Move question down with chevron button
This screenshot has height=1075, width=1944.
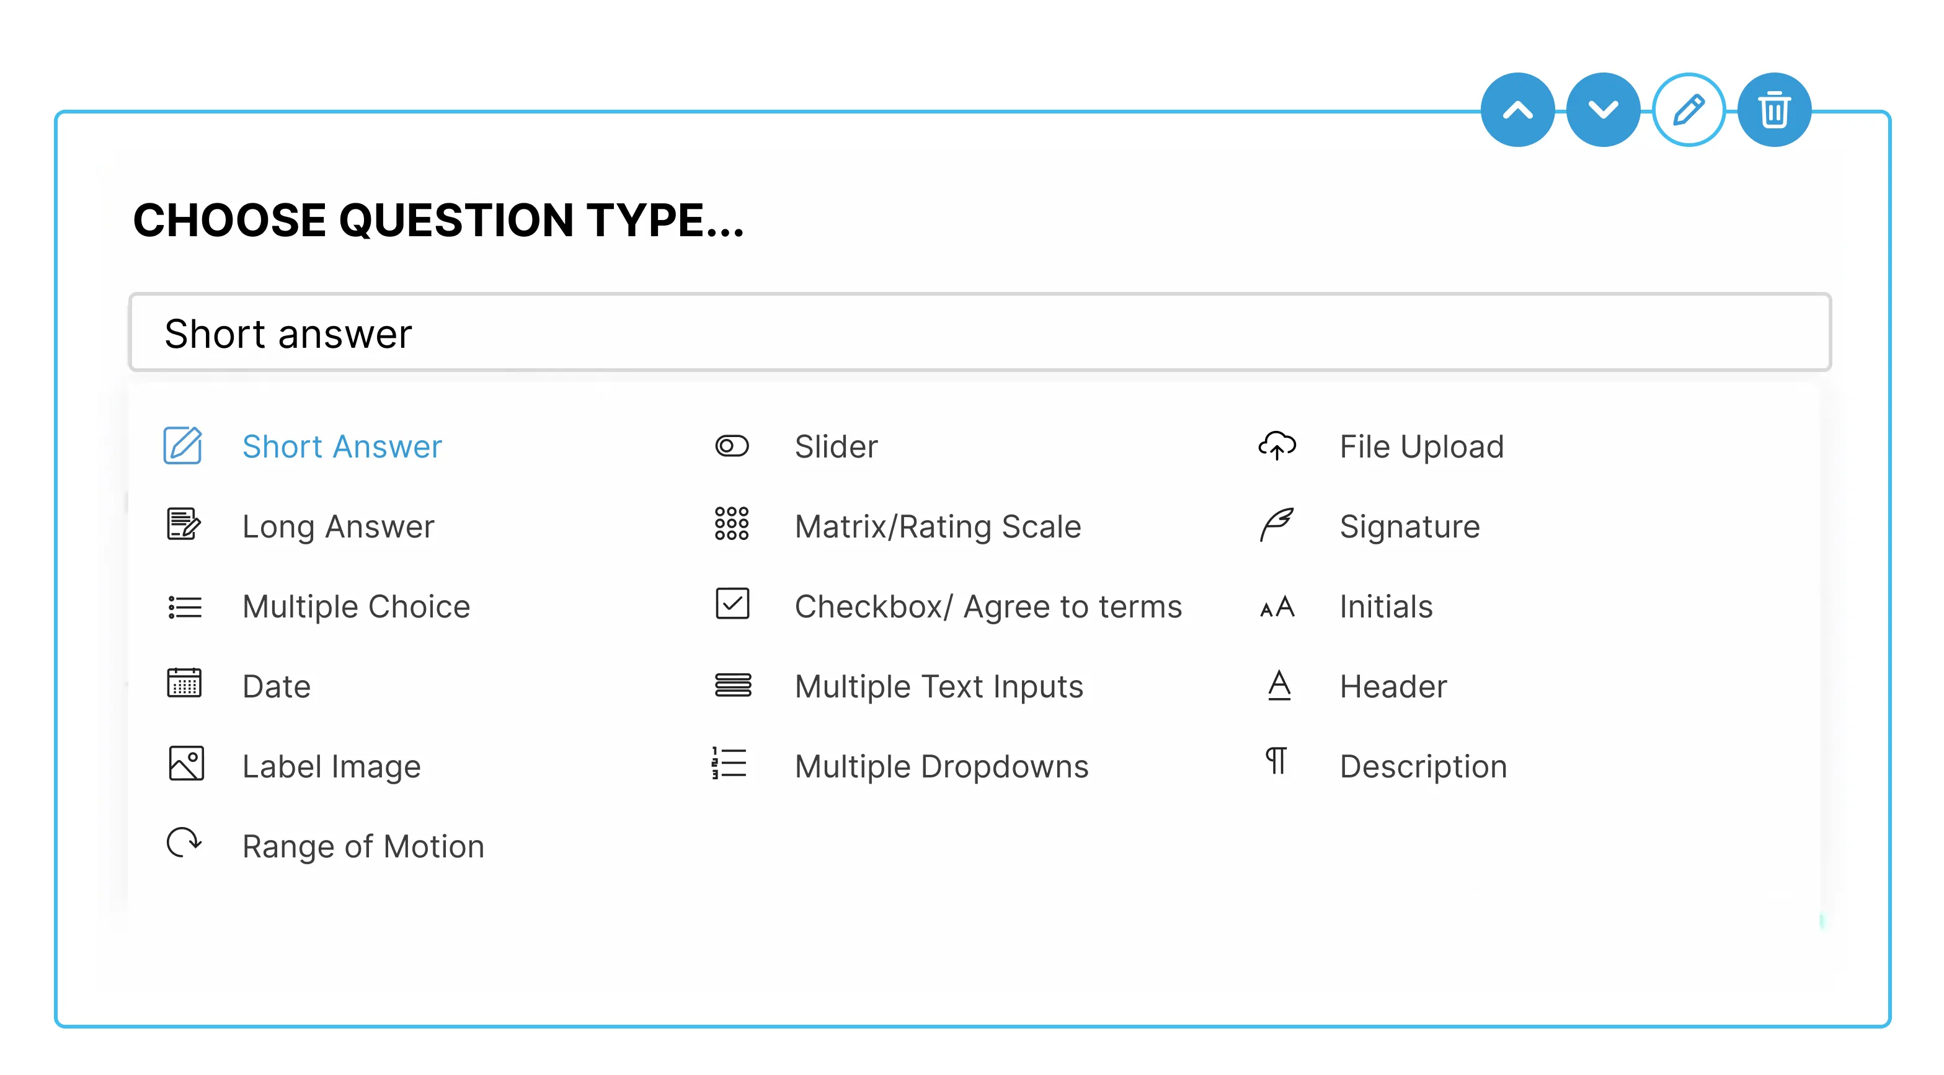tap(1603, 110)
